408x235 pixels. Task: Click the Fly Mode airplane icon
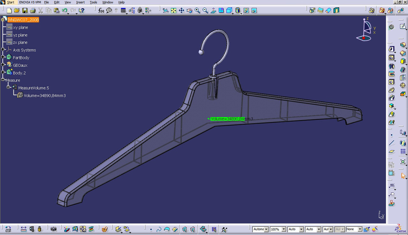165,10
